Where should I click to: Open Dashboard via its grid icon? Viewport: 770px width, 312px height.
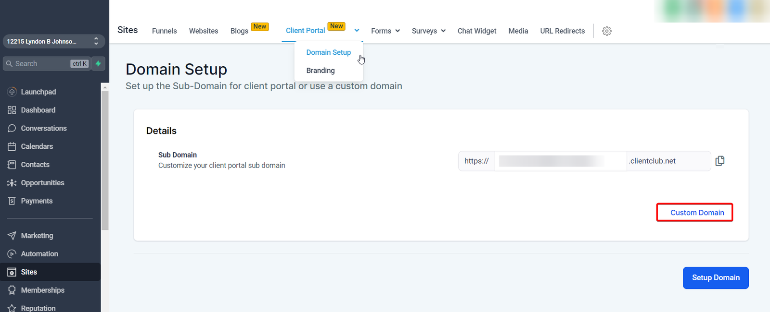click(x=12, y=110)
